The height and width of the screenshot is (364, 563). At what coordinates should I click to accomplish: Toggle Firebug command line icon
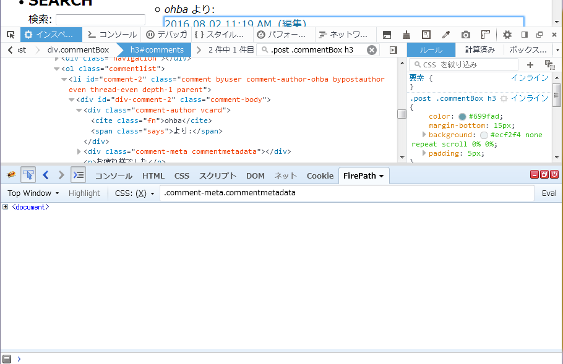78,176
